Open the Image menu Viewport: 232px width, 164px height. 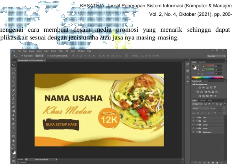(x=32, y=51)
